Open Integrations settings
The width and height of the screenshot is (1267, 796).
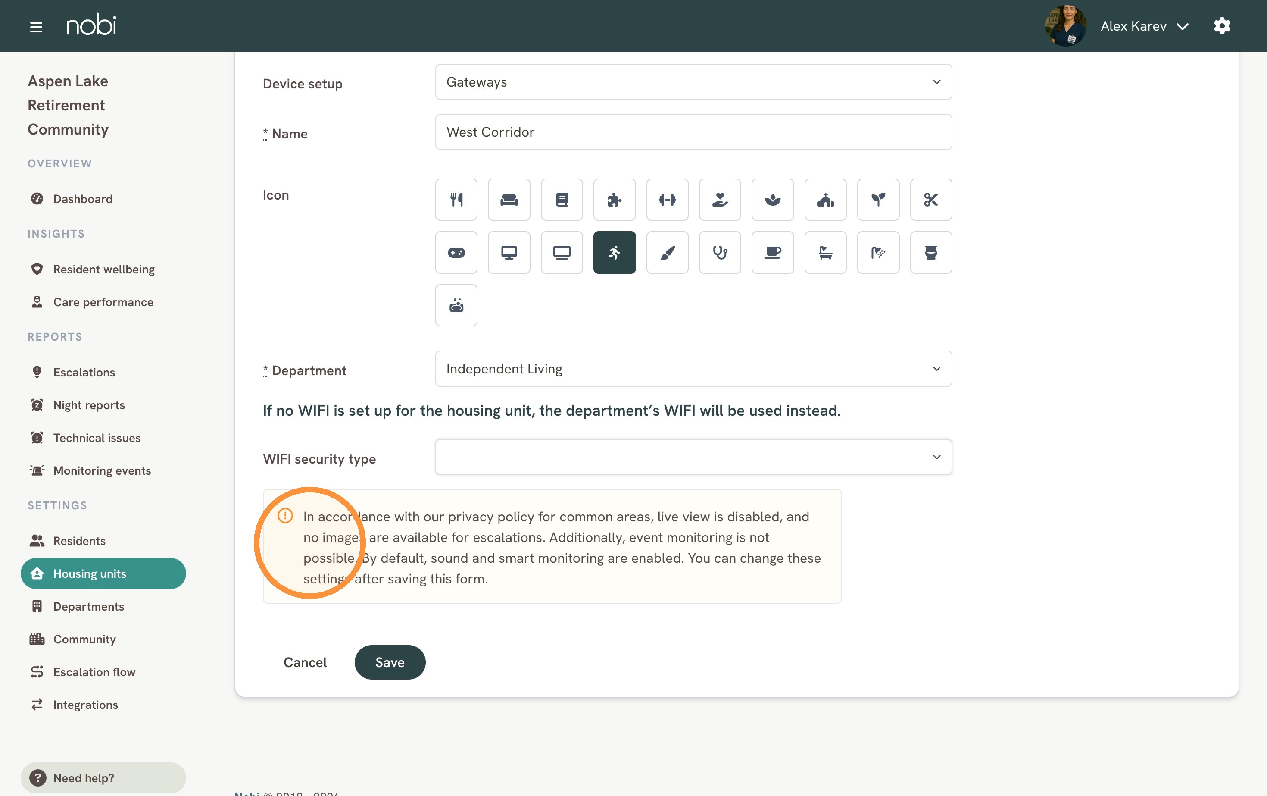[x=103, y=705]
